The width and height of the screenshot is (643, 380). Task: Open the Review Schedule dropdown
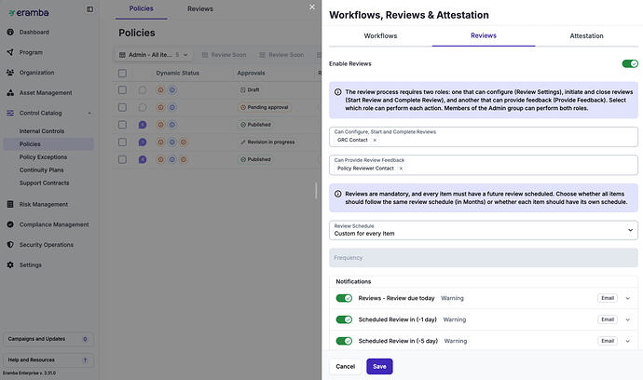pos(484,230)
